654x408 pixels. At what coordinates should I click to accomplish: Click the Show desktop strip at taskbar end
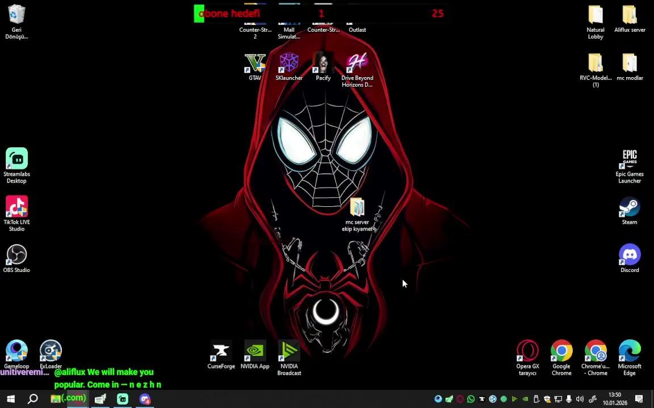click(x=652, y=399)
